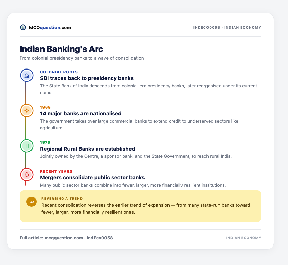This screenshot has height=265, width=288.
Task: Click the Reversing a Trend callout heading
Action: click(x=62, y=199)
